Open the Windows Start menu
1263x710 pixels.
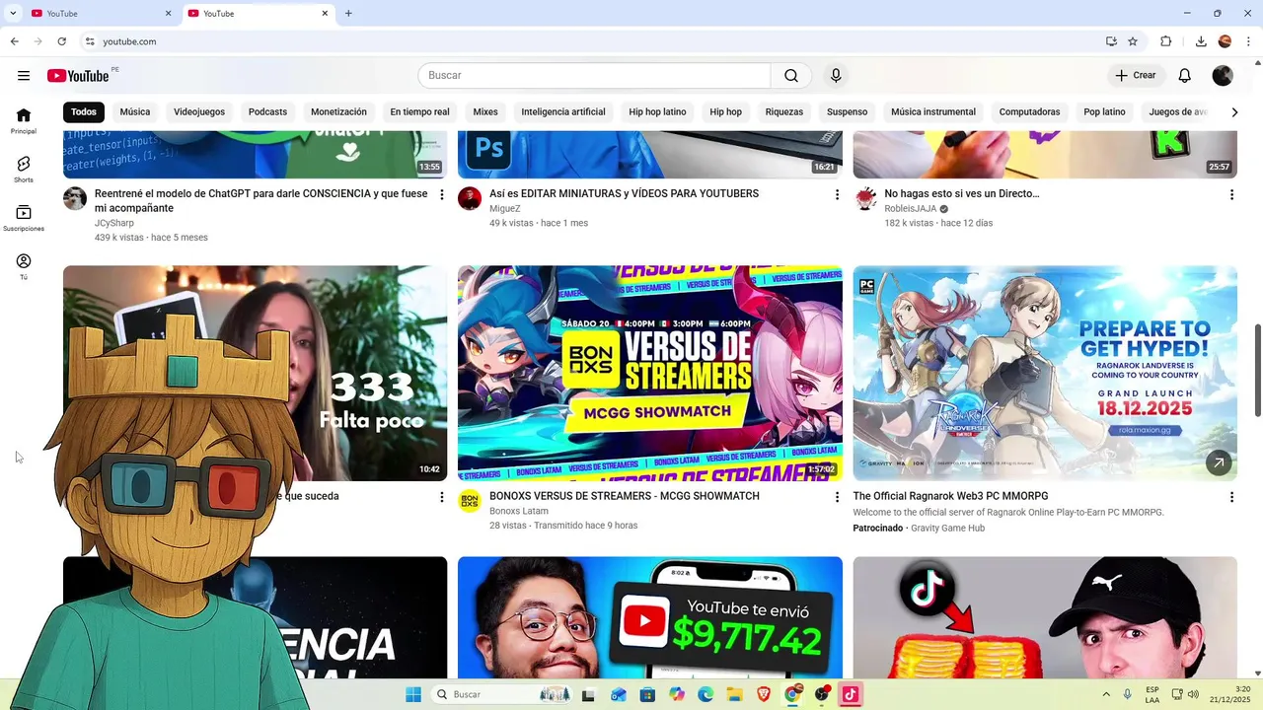point(413,694)
